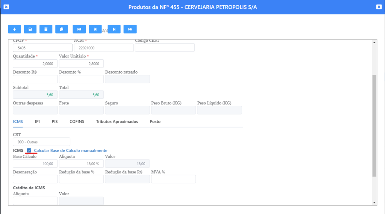Image resolution: width=385 pixels, height=214 pixels.
Task: Switch to the IPI tab
Action: click(37, 122)
